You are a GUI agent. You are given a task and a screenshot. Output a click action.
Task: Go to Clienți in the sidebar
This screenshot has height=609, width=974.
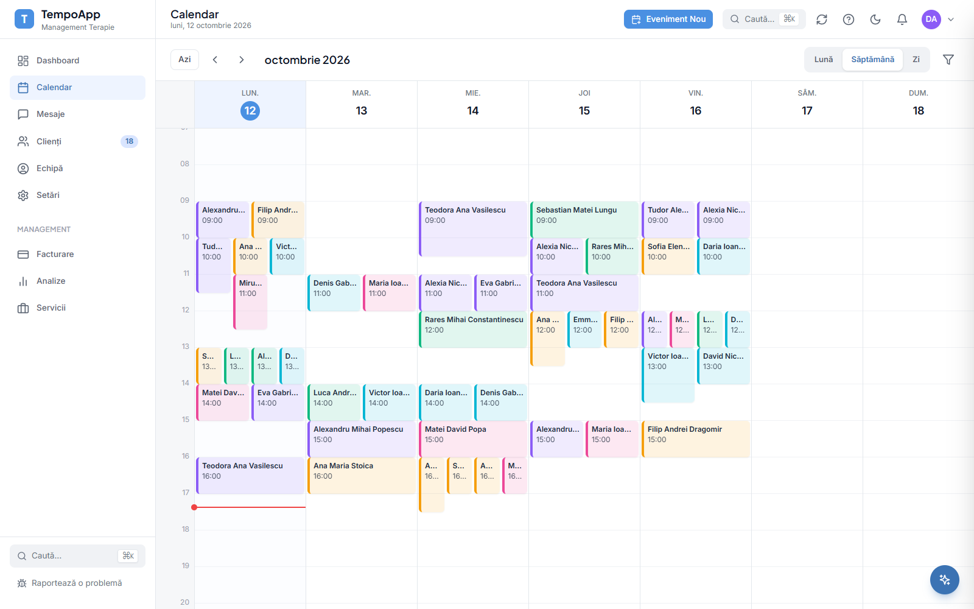77,141
